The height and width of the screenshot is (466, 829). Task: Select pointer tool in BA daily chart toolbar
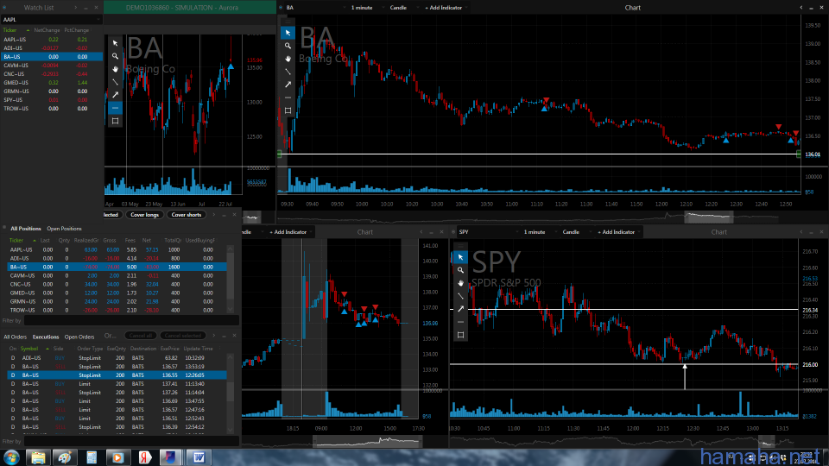[x=115, y=43]
